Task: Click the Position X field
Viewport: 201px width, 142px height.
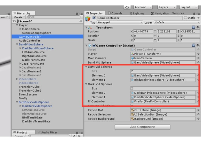Action: coord(143,31)
